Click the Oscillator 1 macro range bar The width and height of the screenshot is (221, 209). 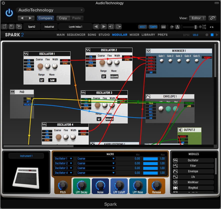pyautogui.click(x=150, y=159)
